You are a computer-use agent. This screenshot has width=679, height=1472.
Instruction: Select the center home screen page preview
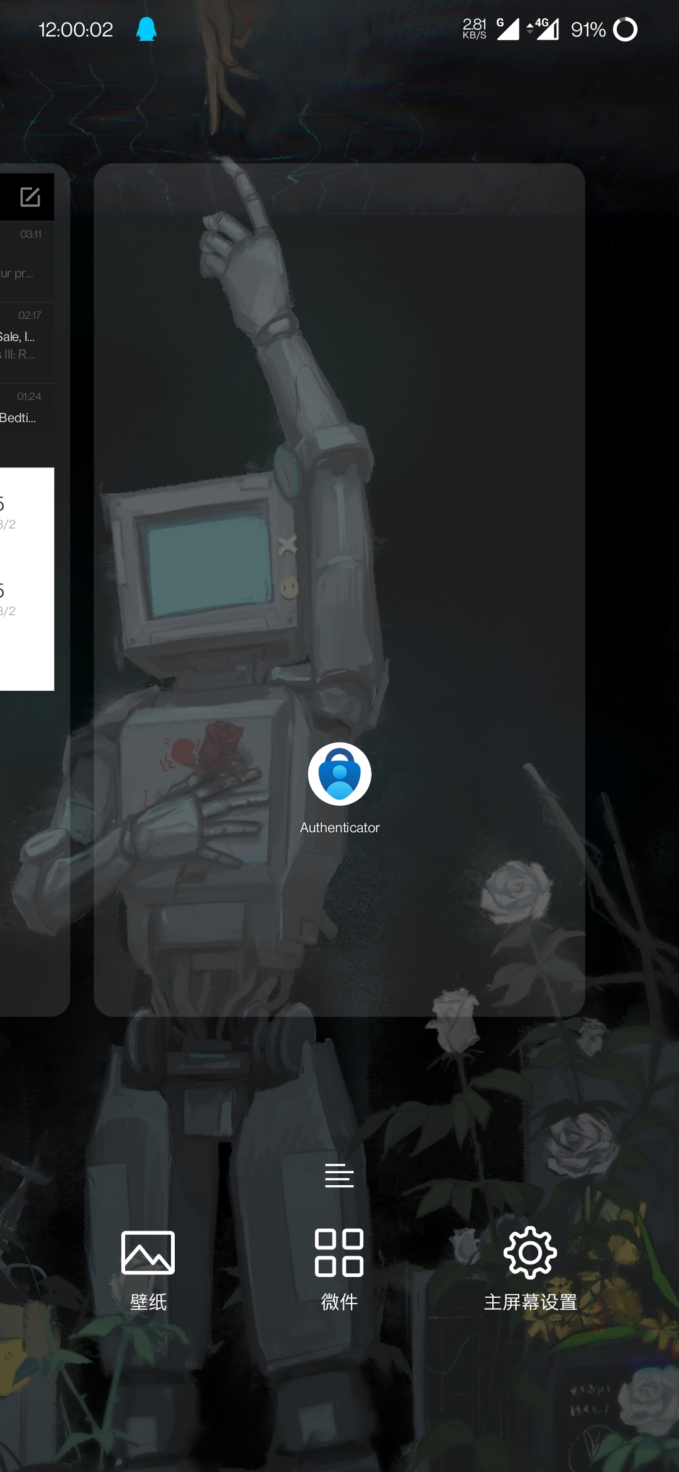(339, 440)
